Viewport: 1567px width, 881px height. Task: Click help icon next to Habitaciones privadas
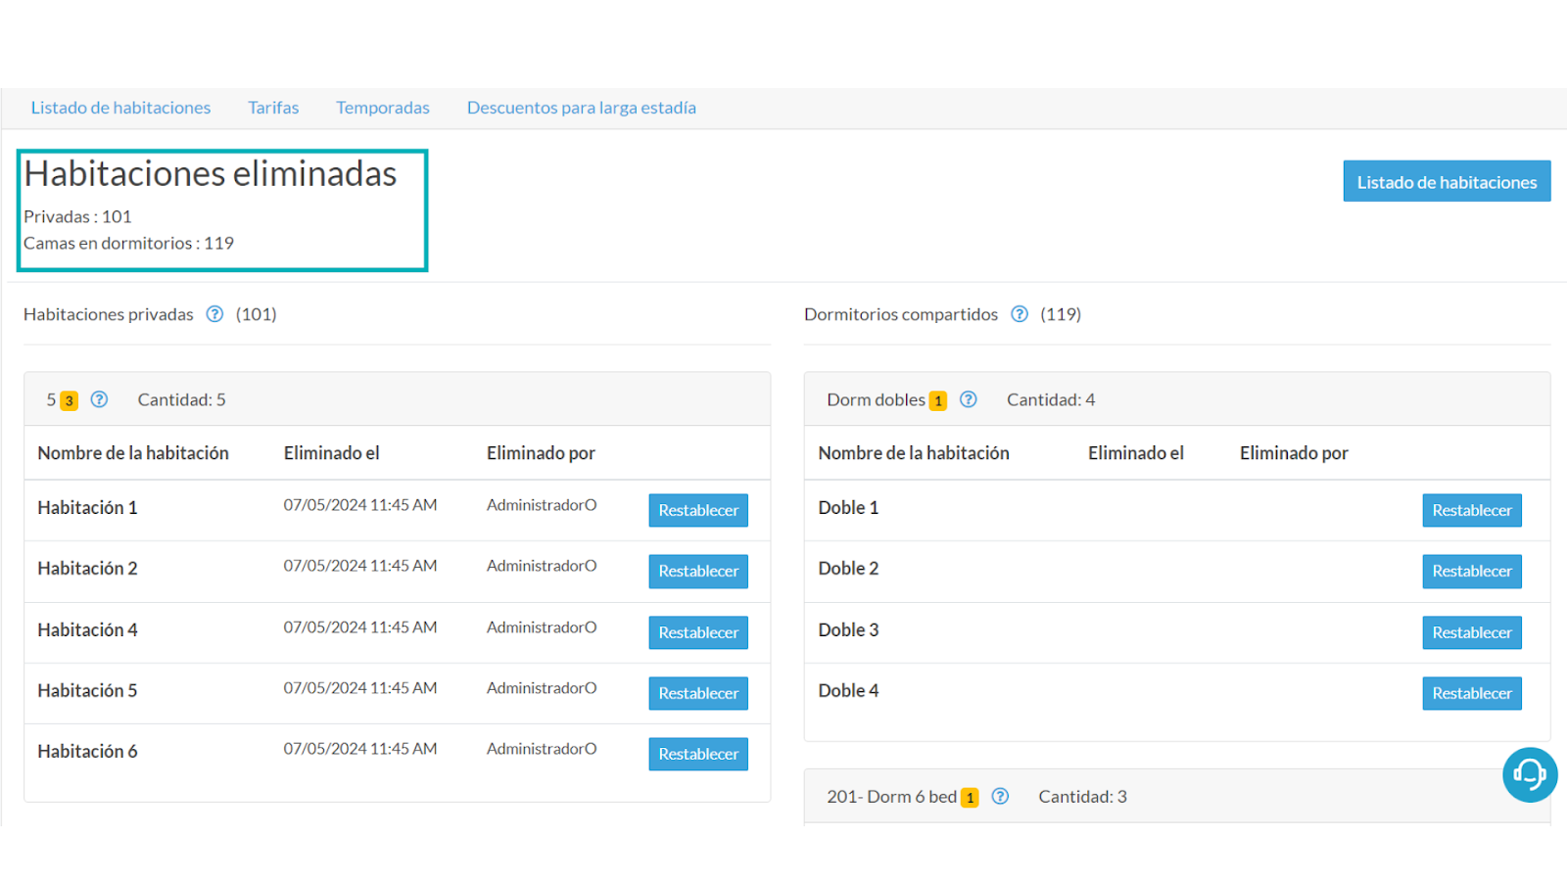pos(214,314)
